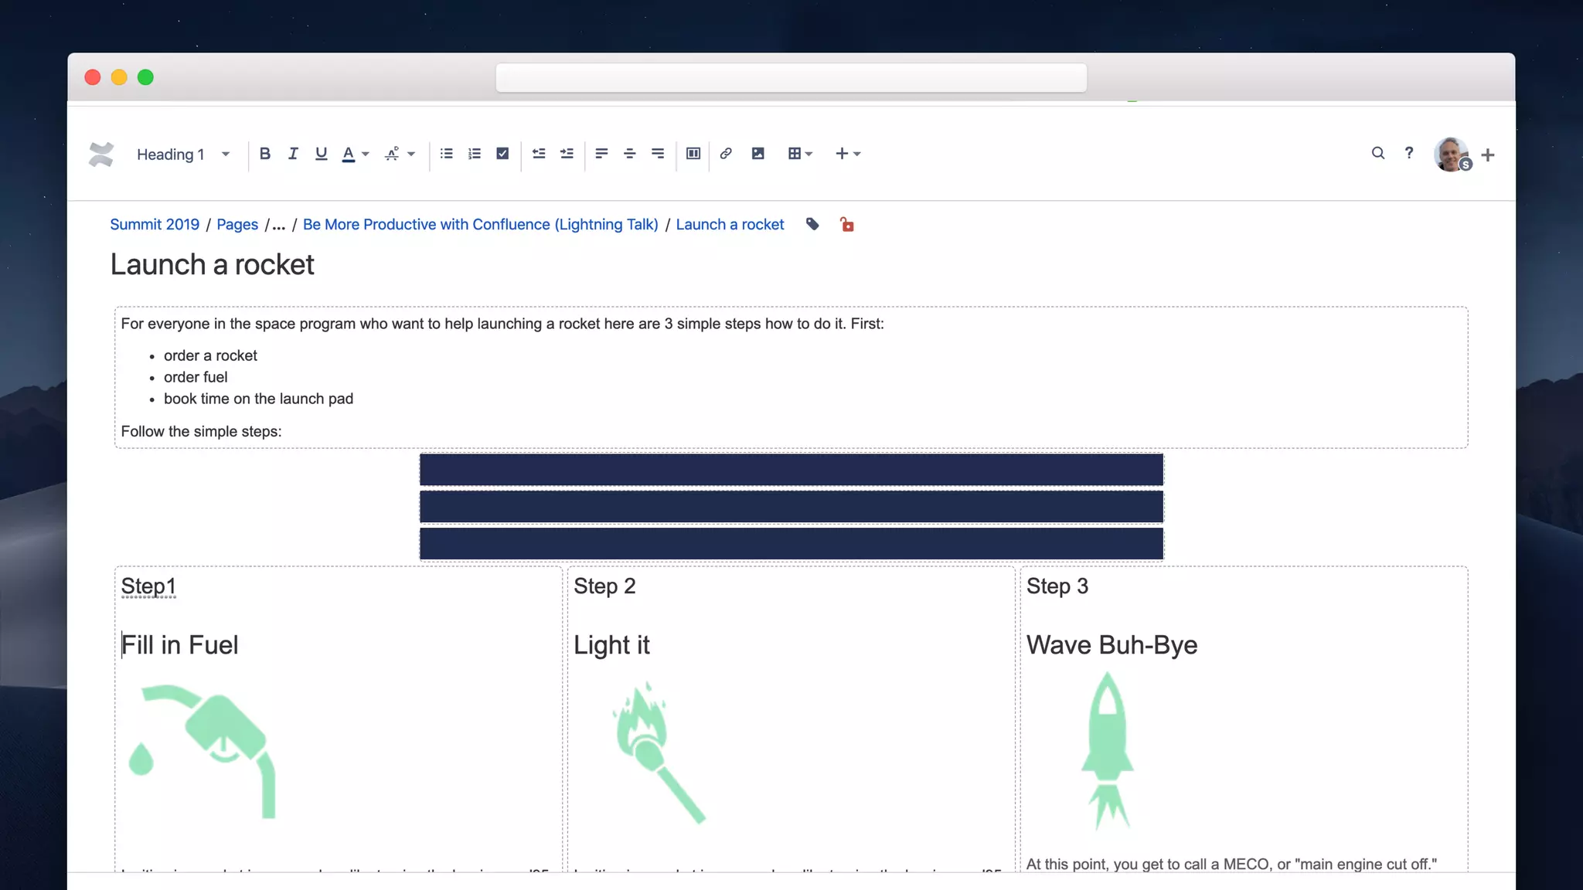
Task: Click the page title Launch a rocket field
Action: (213, 264)
